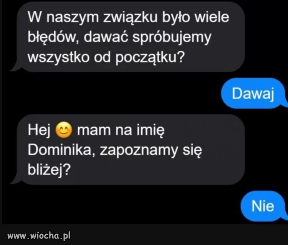Click the tail of the first gray bubble
The height and width of the screenshot is (245, 288).
[15, 67]
